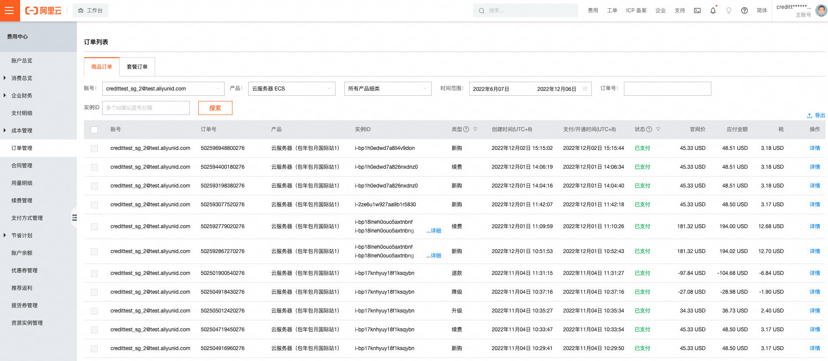
Task: Collapse the sidebar with the toggle handle
Action: 74,218
